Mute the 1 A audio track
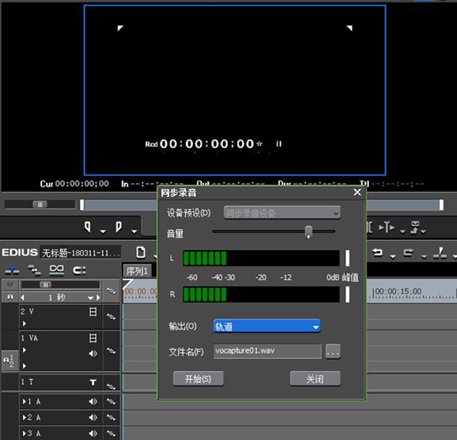Image resolution: width=457 pixels, height=440 pixels. coord(93,401)
